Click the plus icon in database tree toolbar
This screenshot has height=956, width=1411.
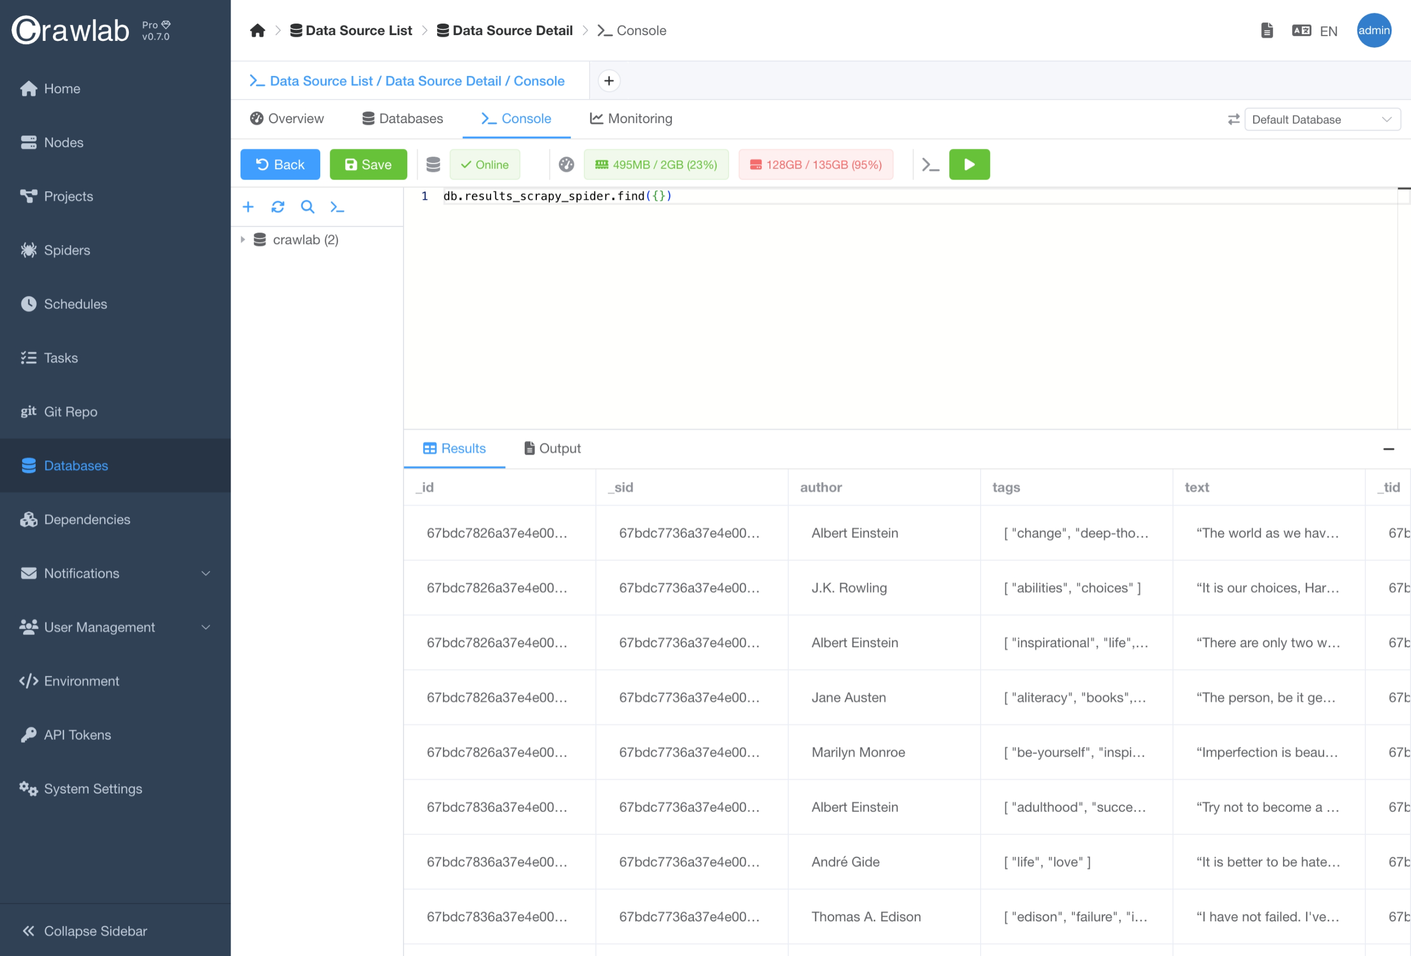(x=248, y=207)
